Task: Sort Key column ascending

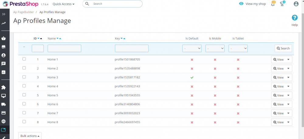Action: tap(124, 39)
